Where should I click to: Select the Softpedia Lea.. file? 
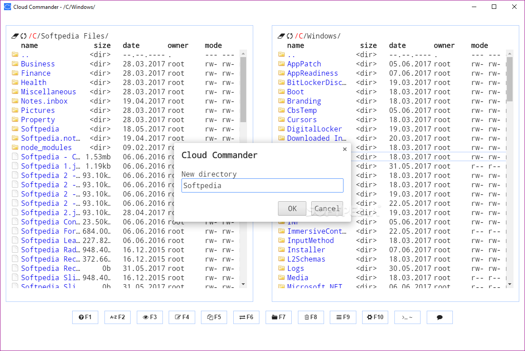[x=50, y=240]
